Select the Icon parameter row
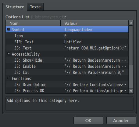Image resolution: width=139 pixels, height=127 pixels. pos(67,36)
